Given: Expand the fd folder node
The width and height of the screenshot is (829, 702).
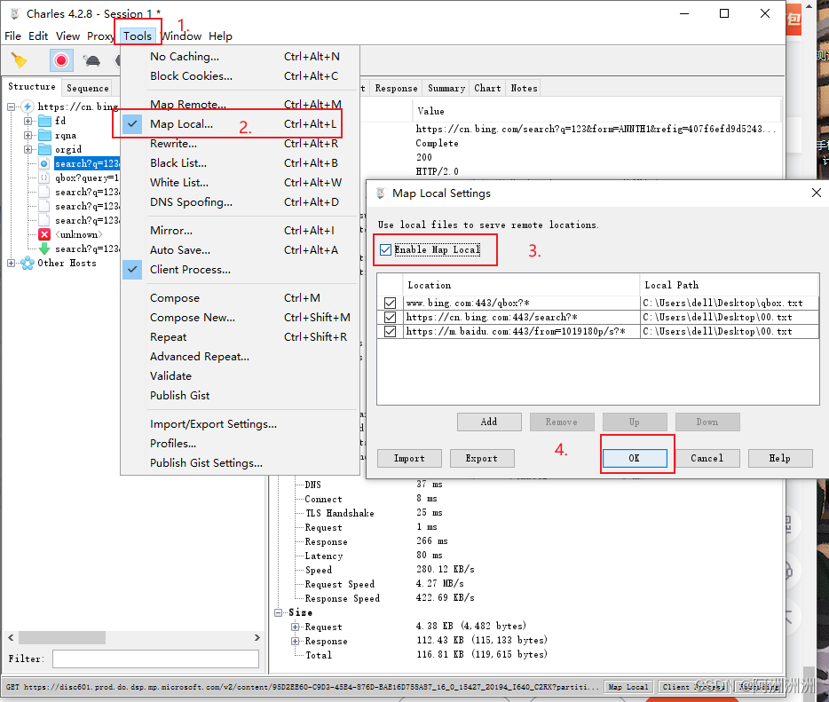Looking at the screenshot, I should click(x=28, y=121).
